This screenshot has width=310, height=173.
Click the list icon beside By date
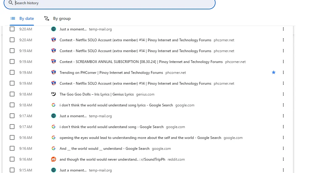coord(13,18)
